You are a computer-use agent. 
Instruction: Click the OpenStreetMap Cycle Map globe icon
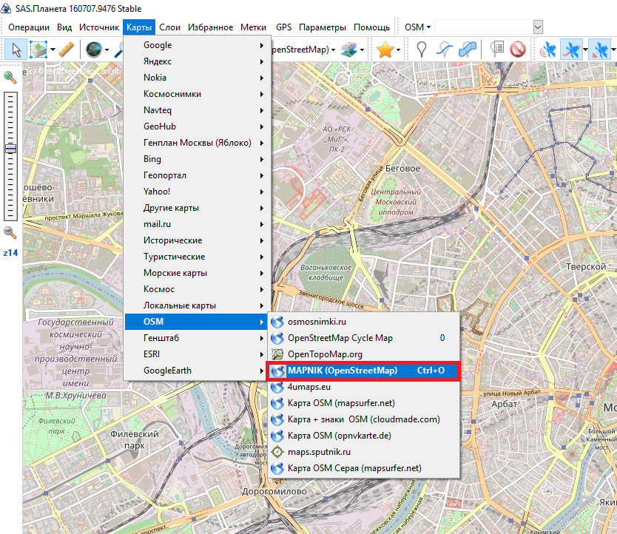(277, 338)
